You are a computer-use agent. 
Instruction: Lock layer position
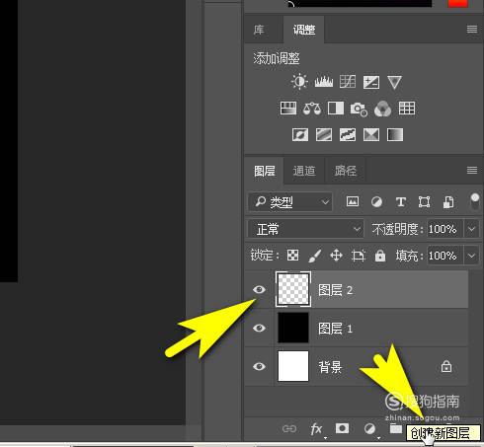point(336,256)
